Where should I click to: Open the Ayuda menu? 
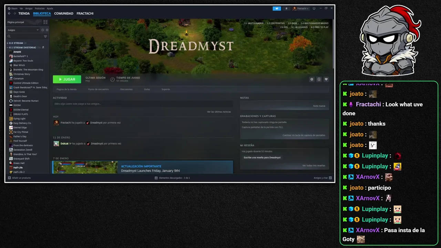pyautogui.click(x=50, y=8)
